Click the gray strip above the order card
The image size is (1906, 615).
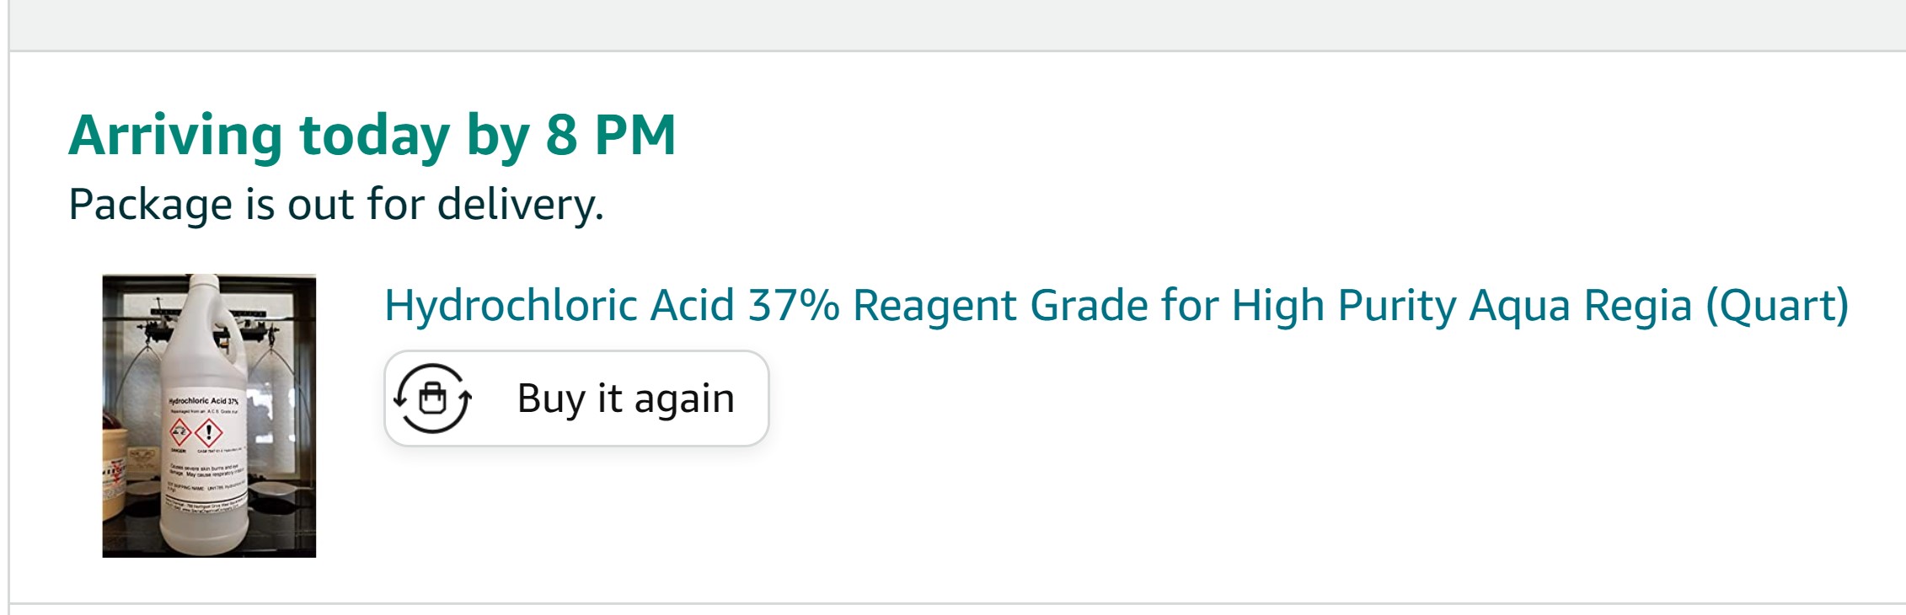(x=957, y=24)
